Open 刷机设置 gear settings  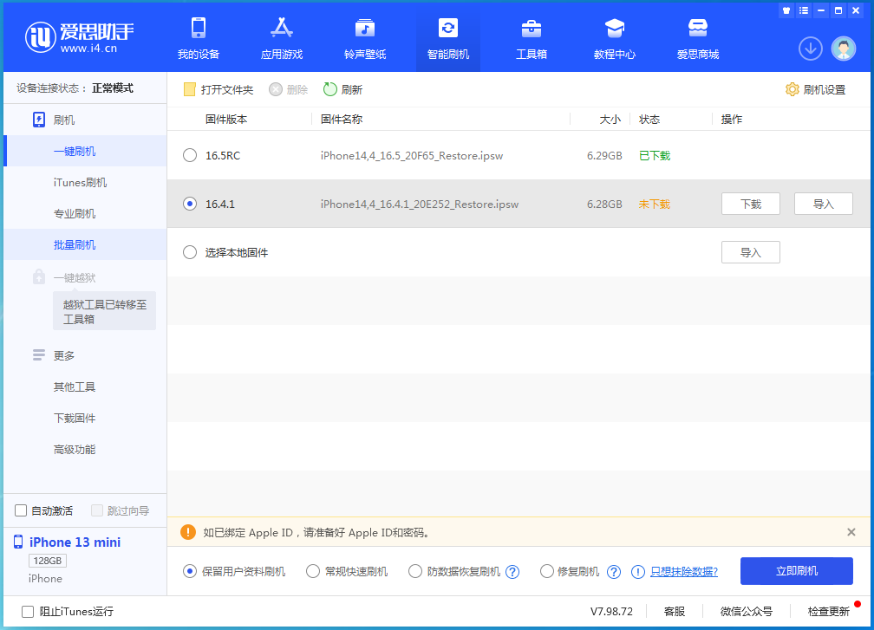(792, 89)
